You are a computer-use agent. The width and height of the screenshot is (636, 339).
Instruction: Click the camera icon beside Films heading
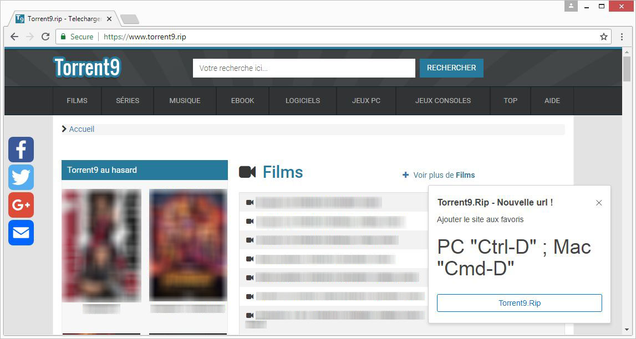(x=247, y=172)
